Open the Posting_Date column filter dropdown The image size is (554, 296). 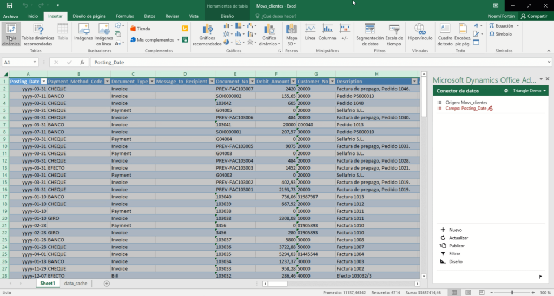coord(43,82)
